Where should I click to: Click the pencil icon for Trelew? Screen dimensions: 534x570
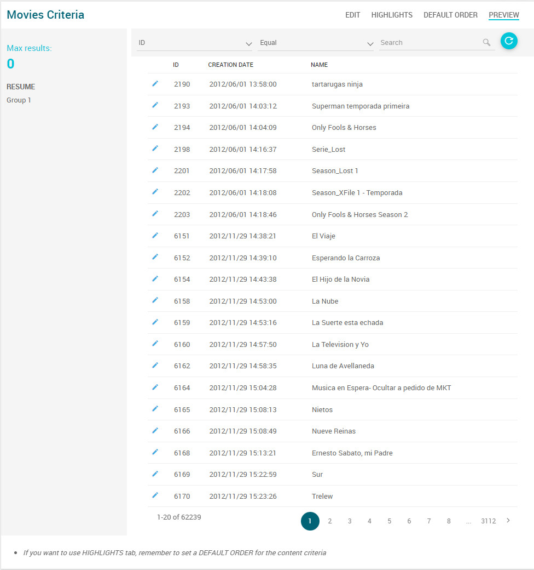coord(155,495)
